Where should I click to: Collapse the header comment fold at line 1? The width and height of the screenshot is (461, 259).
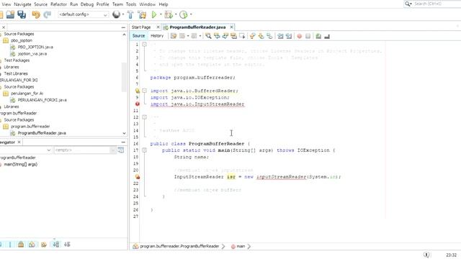[144, 45]
